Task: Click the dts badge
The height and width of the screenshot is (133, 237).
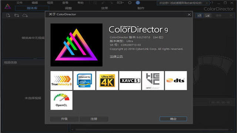Action: (176, 81)
